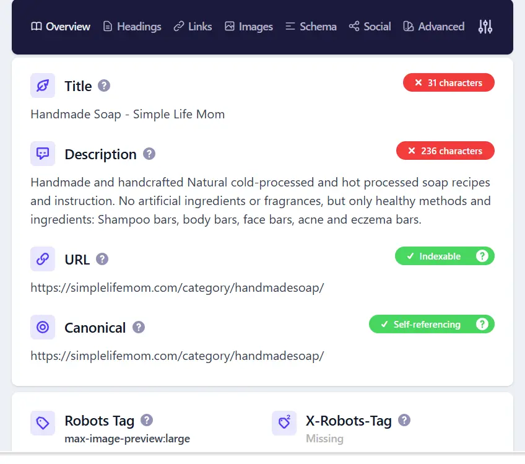Open the Images tab
The image size is (525, 464).
pyautogui.click(x=249, y=27)
